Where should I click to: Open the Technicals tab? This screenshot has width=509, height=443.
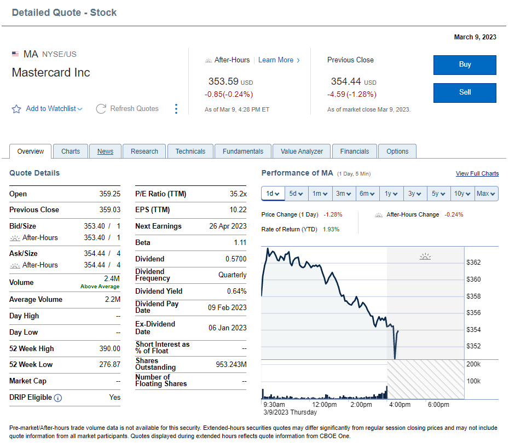(x=190, y=151)
